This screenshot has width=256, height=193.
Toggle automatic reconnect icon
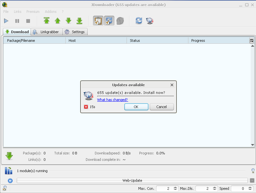pyautogui.click(x=109, y=21)
